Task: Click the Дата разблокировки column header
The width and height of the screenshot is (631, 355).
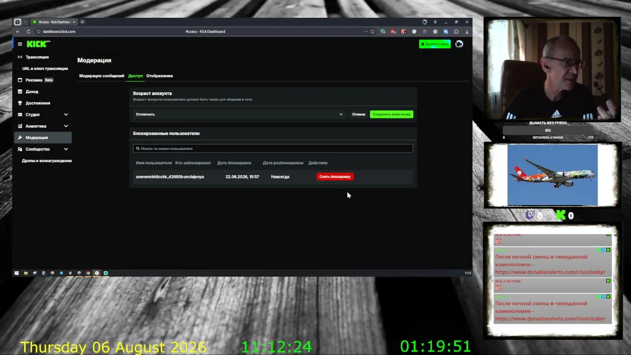Action: (x=283, y=163)
